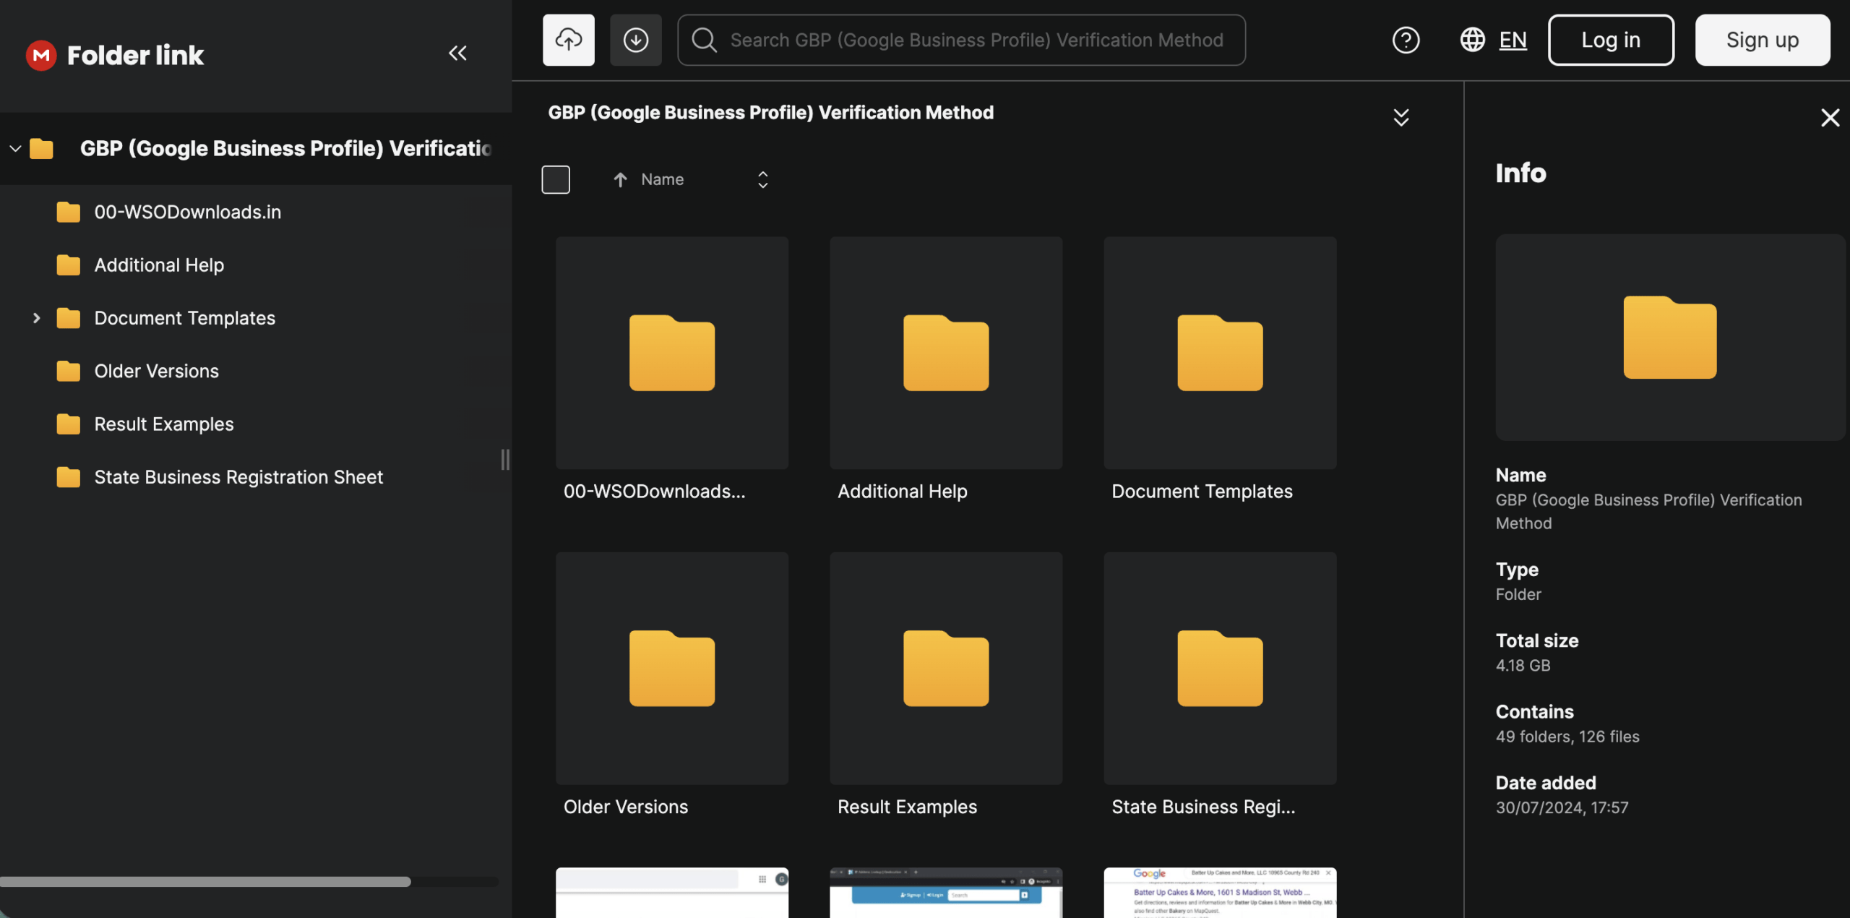Expand the Document Templates tree node
1850x918 pixels.
click(x=36, y=318)
